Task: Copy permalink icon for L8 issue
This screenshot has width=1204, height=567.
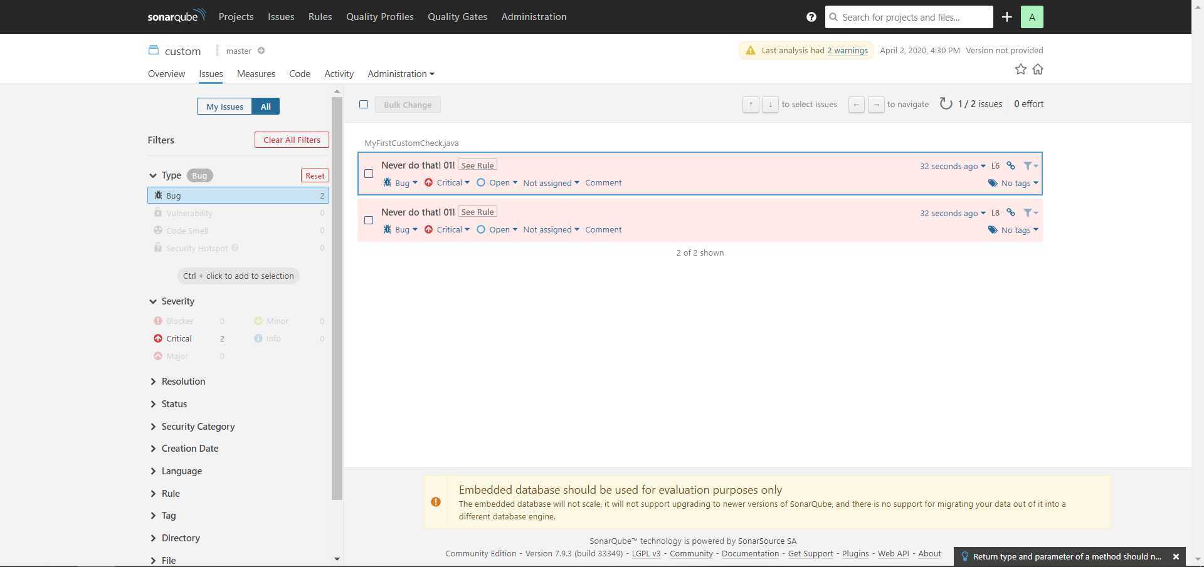Action: click(1011, 213)
